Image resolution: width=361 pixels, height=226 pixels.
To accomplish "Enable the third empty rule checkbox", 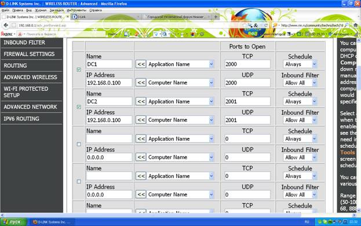I will coord(79,144).
